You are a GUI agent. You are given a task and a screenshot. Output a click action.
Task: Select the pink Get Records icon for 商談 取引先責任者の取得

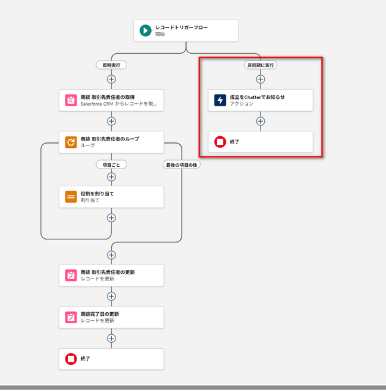pos(71,100)
